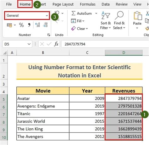Select the The Lion King cell

tap(43, 129)
